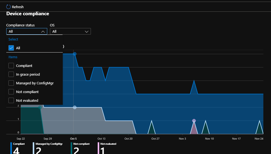
Task: Collapse the Compliance status dropdown chevron
Action: 43,32
